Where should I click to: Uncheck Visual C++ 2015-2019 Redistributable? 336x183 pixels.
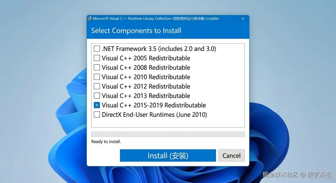(x=97, y=105)
